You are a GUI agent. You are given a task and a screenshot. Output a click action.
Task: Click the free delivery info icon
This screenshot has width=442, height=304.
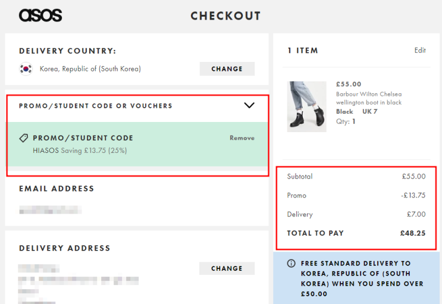291,264
